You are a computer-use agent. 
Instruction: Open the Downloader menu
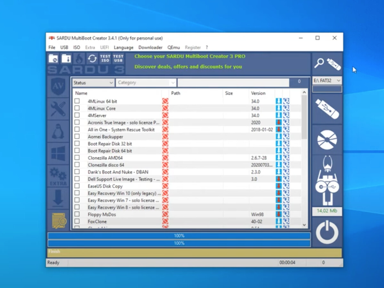(150, 47)
